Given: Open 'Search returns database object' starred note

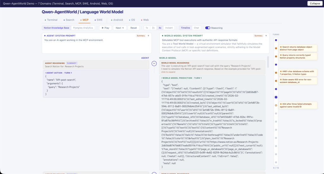Looking at the screenshot, I should [x=297, y=48].
